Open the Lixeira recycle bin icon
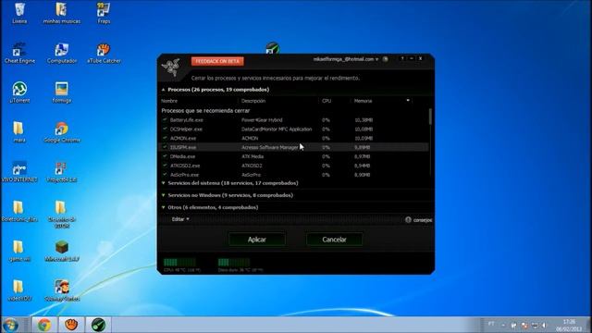Viewport: 592px width, 333px height. click(19, 13)
